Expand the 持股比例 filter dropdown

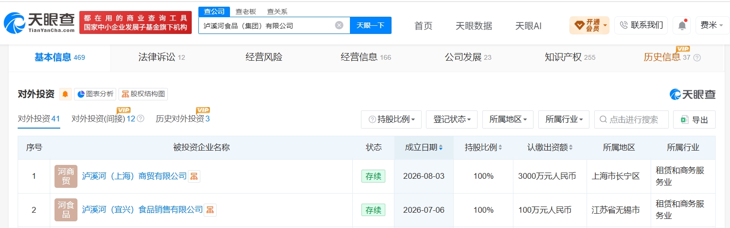[391, 119]
